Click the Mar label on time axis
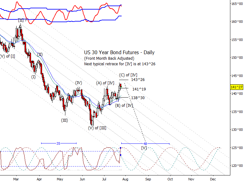 16,179
